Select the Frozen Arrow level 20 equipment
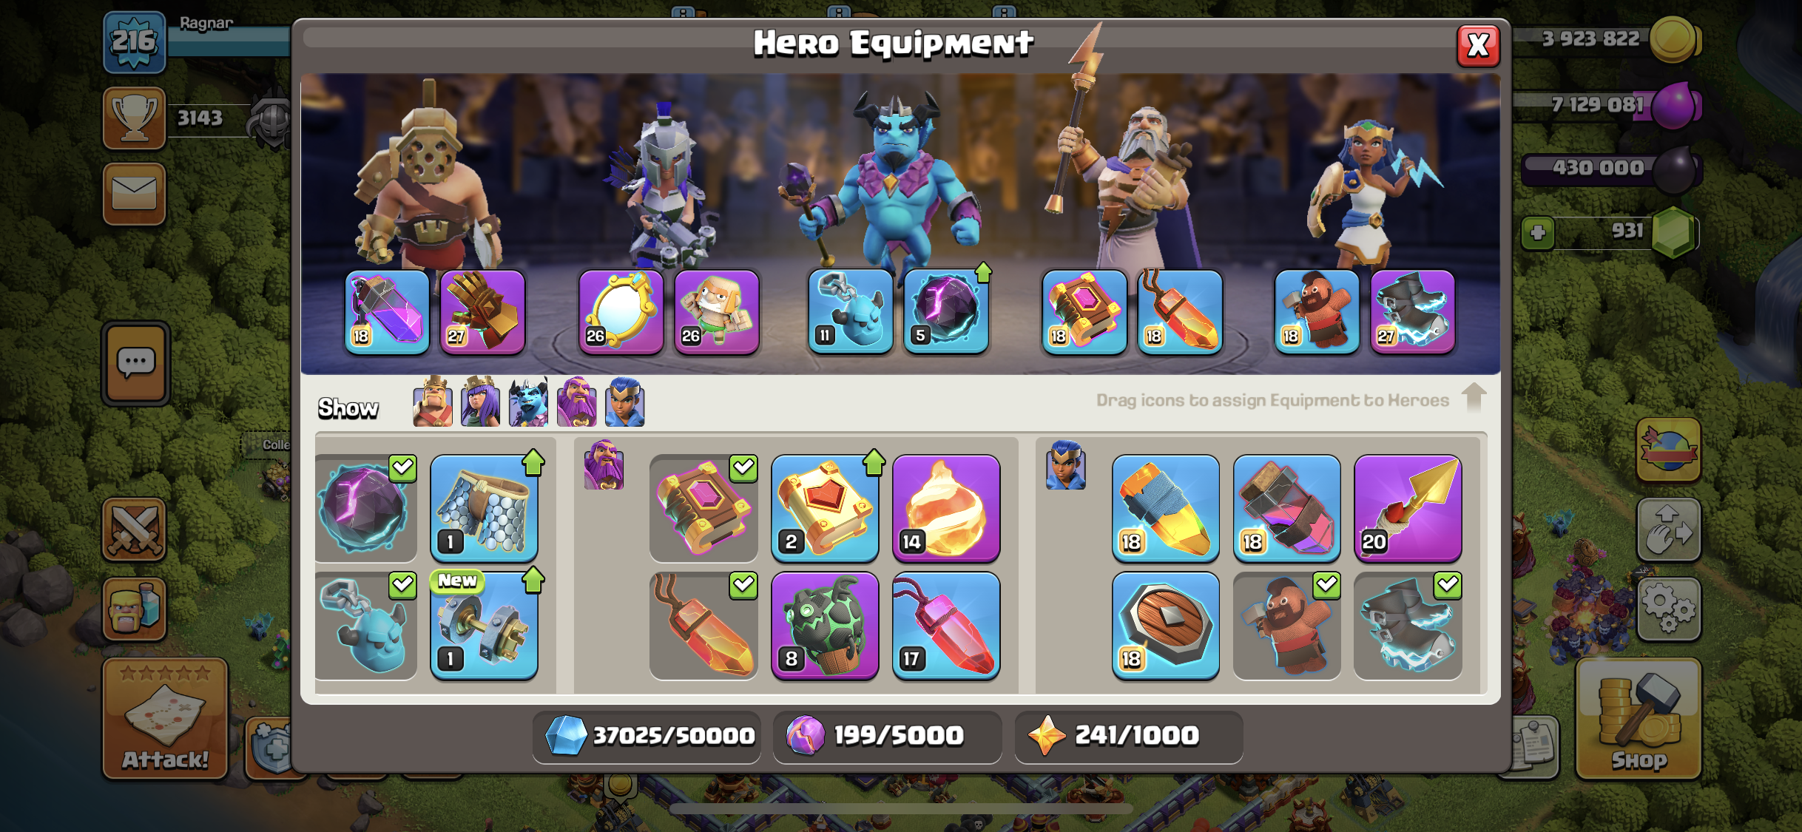Screen dimensions: 1802x832 [1408, 508]
